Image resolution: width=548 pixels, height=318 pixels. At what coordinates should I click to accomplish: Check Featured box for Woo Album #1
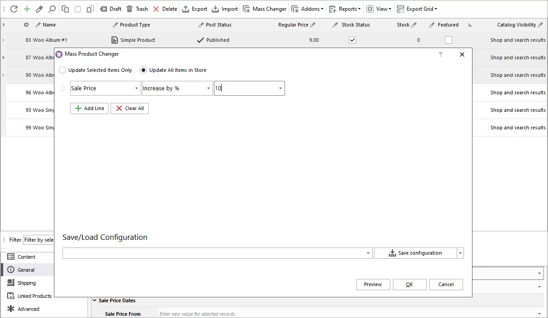[449, 40]
